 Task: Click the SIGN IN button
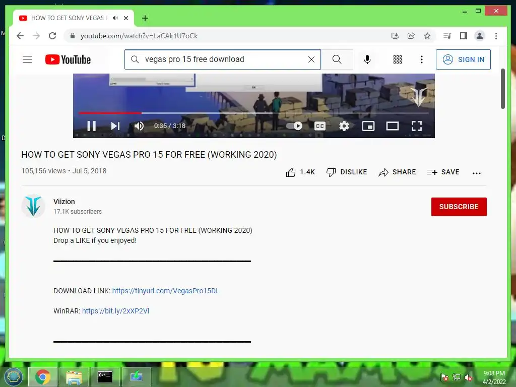click(463, 59)
